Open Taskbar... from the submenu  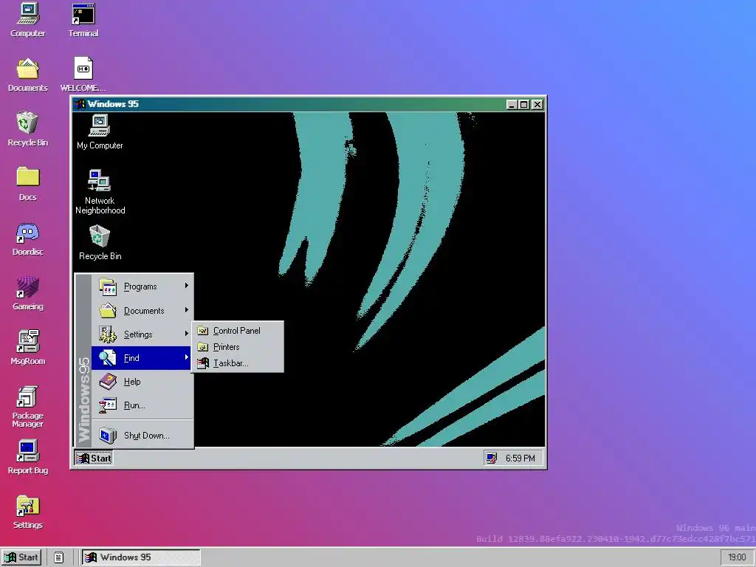click(238, 363)
